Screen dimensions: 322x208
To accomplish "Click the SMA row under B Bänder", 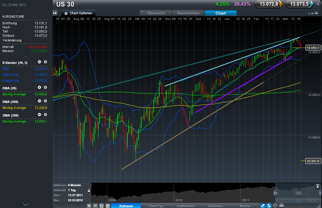I will point(25,69).
